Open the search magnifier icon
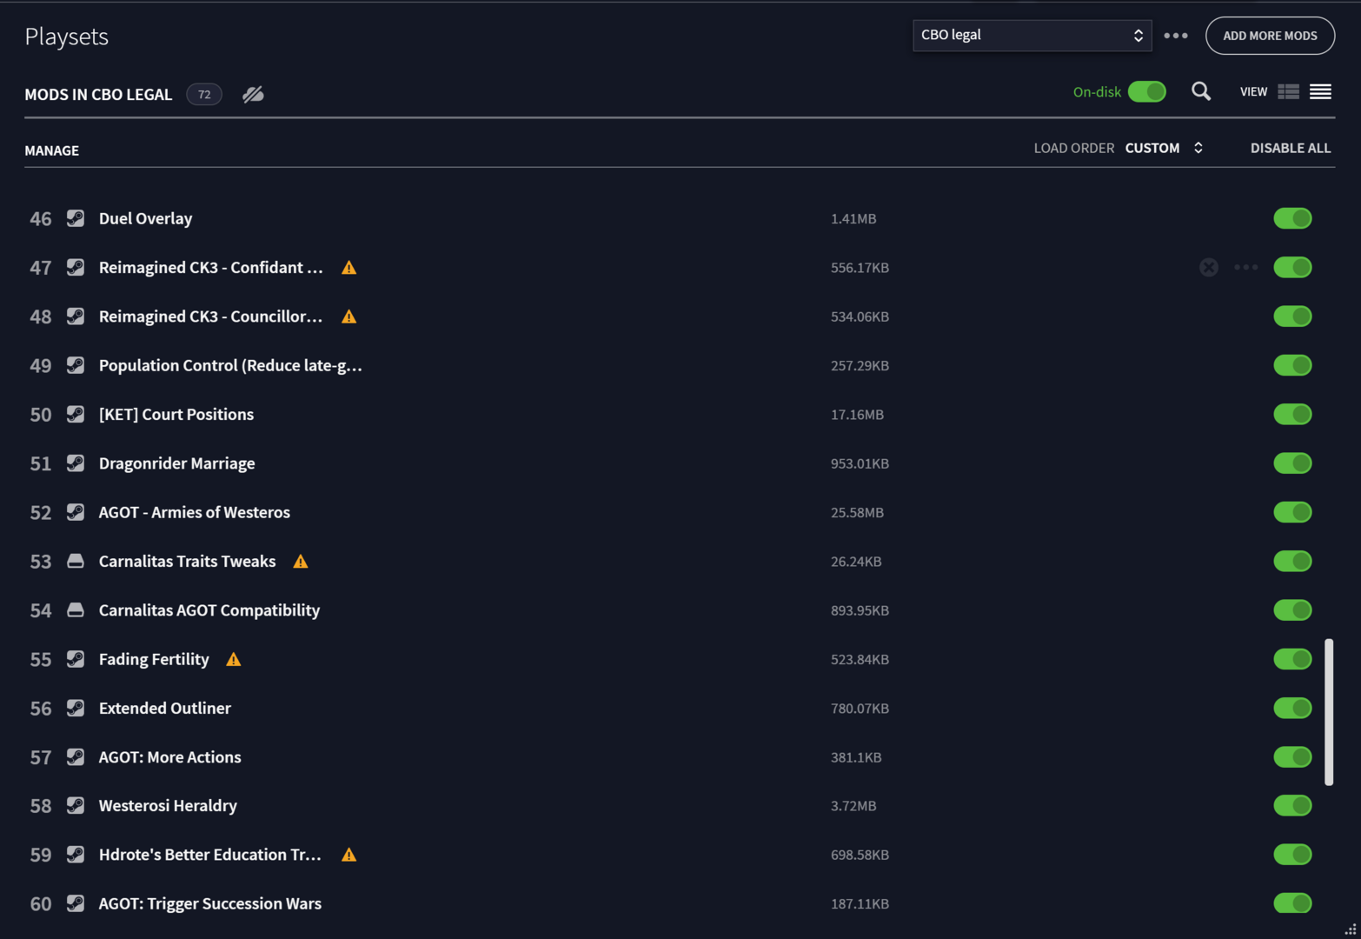This screenshot has height=939, width=1361. 1201,91
